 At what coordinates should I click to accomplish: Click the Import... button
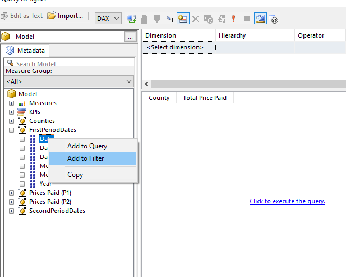(66, 16)
